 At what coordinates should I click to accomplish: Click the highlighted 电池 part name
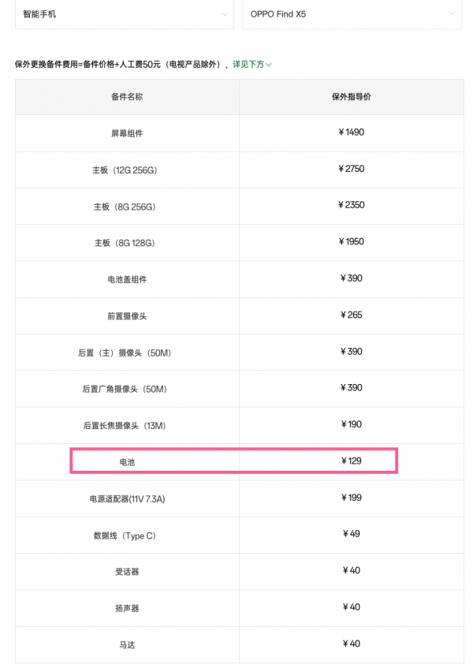tap(127, 461)
